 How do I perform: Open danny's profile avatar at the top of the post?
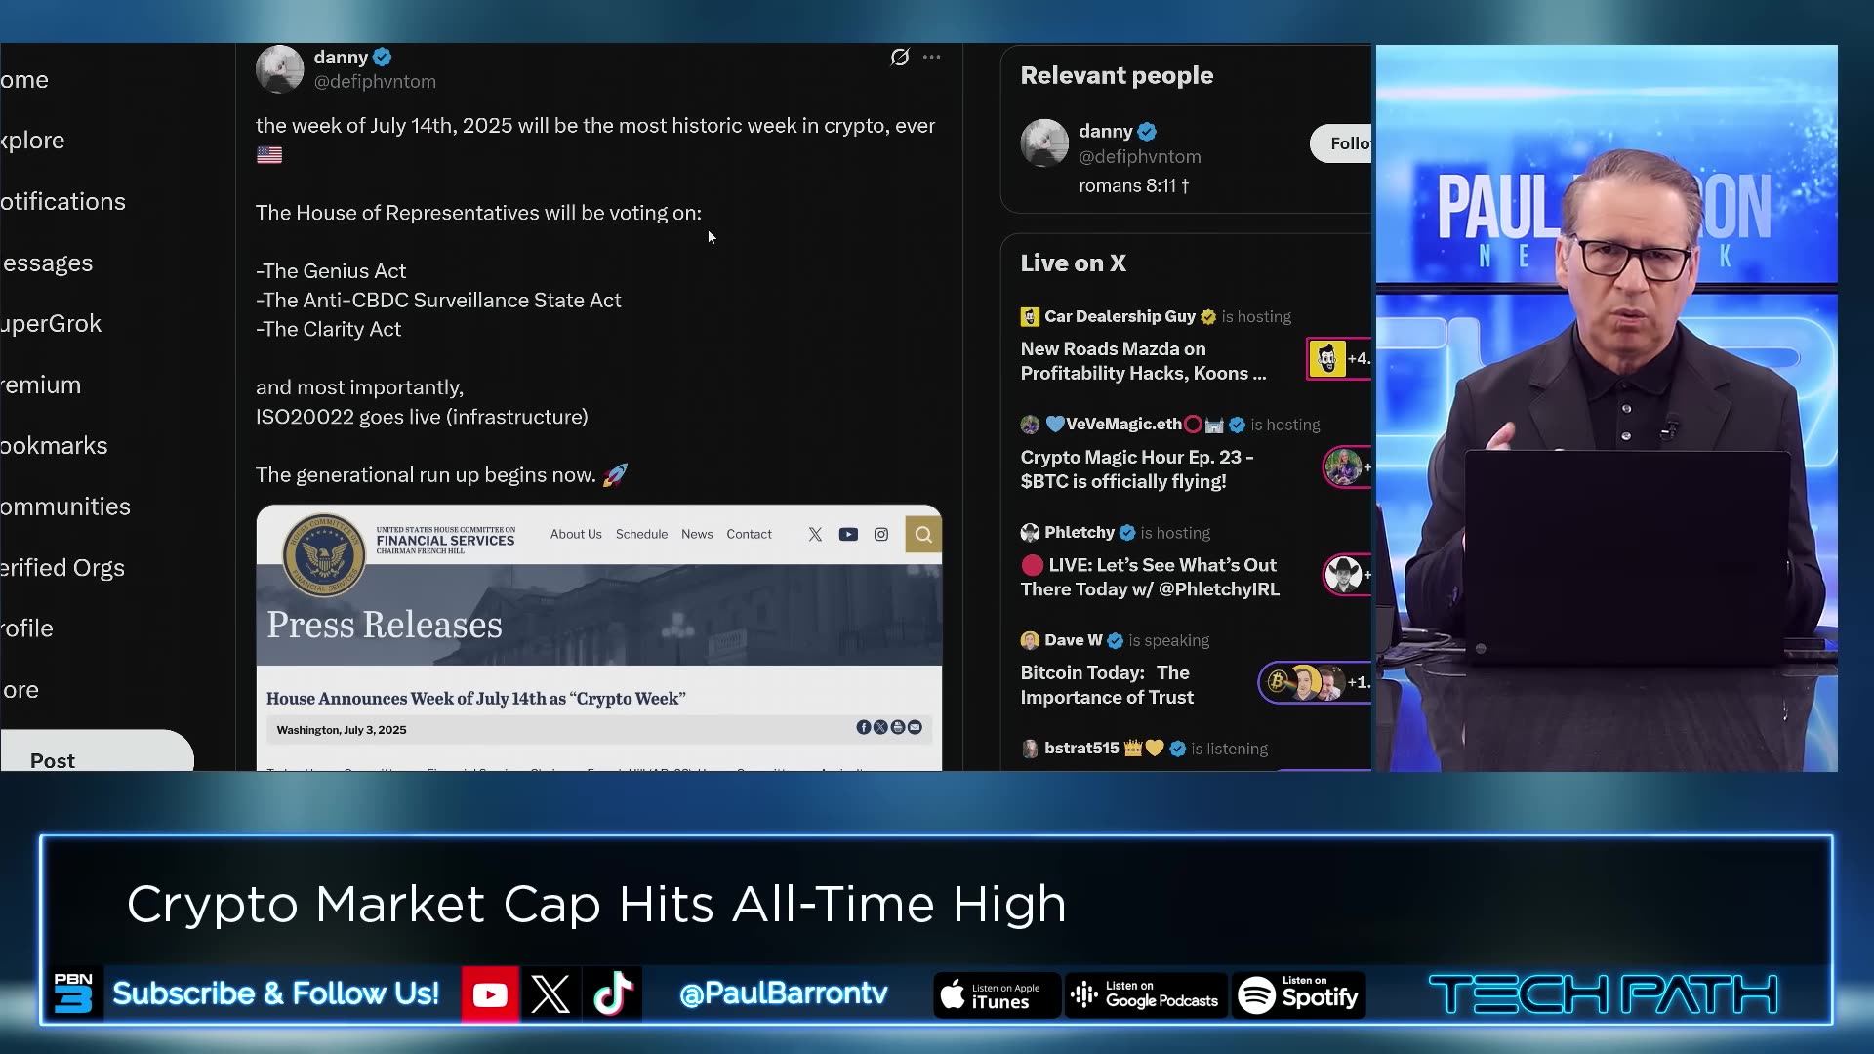pyautogui.click(x=279, y=69)
